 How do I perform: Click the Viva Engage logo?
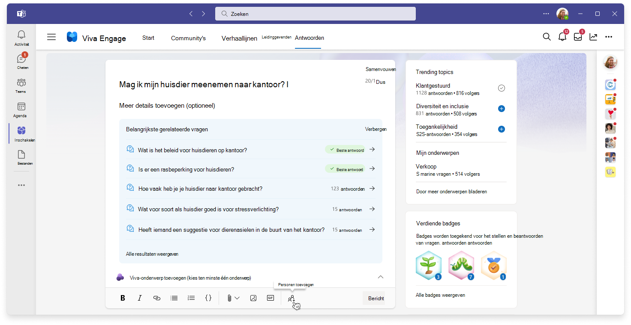point(72,37)
